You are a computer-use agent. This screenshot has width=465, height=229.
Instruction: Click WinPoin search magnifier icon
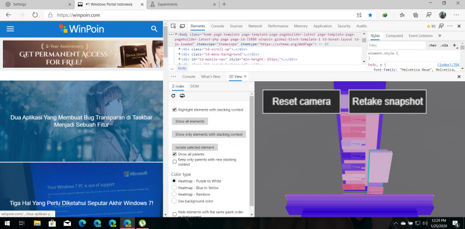pos(154,29)
